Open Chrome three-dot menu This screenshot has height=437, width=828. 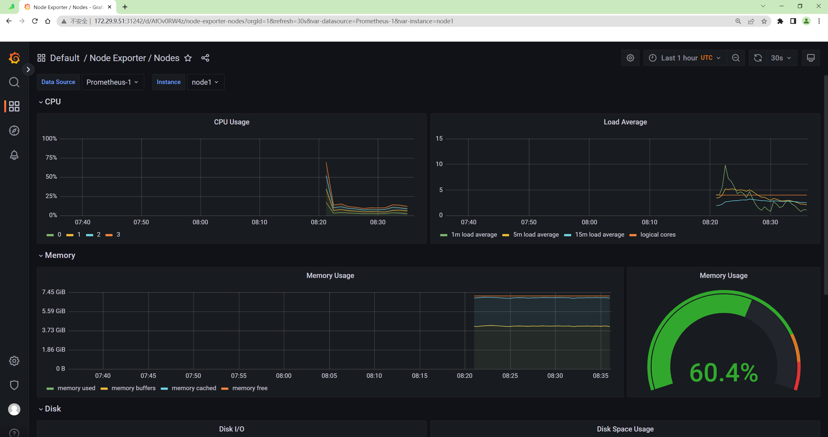[819, 21]
